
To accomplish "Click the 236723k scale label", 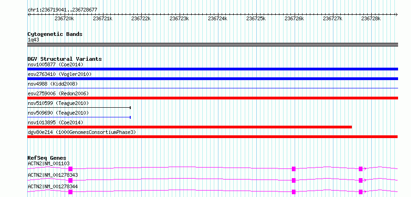I will point(179,18).
